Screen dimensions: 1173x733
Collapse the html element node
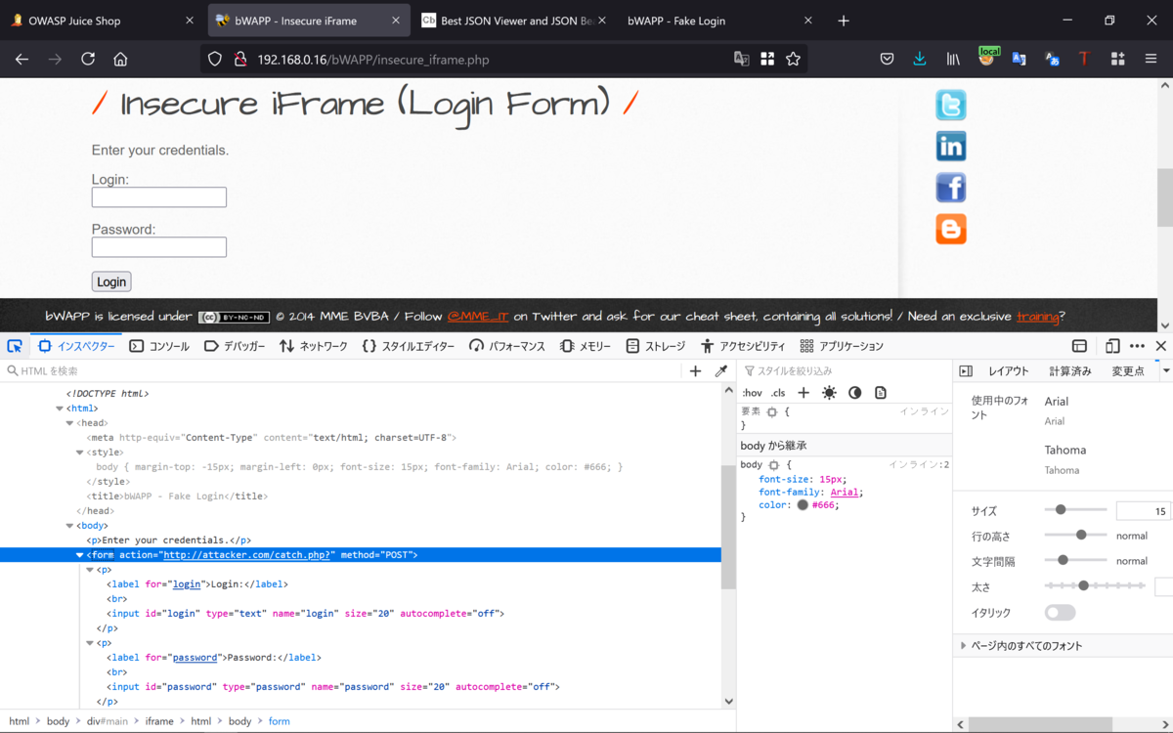pyautogui.click(x=60, y=409)
